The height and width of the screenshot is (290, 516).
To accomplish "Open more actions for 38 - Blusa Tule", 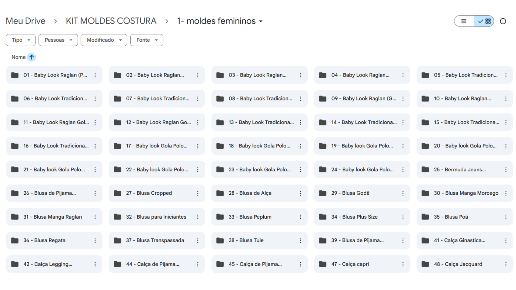I will coord(300,241).
